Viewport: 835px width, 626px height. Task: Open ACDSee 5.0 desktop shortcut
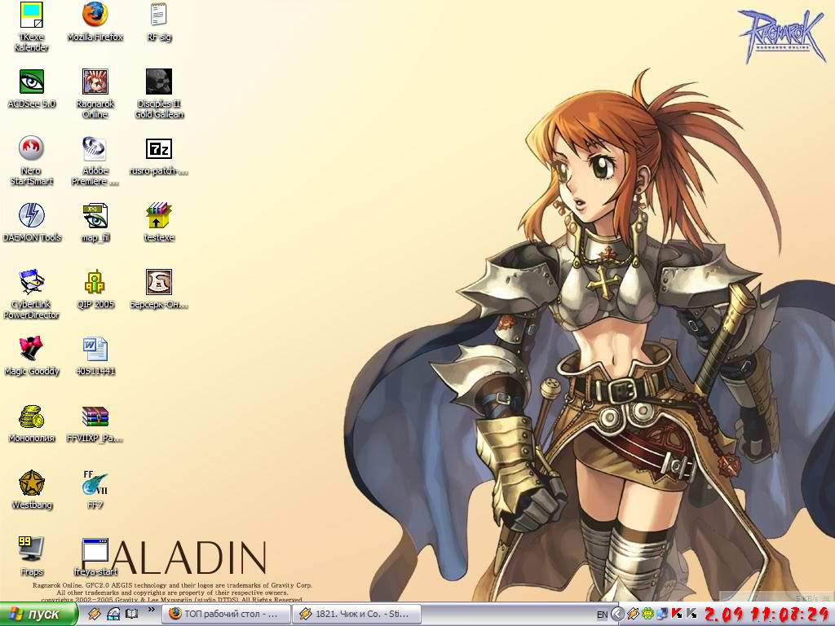coord(32,89)
